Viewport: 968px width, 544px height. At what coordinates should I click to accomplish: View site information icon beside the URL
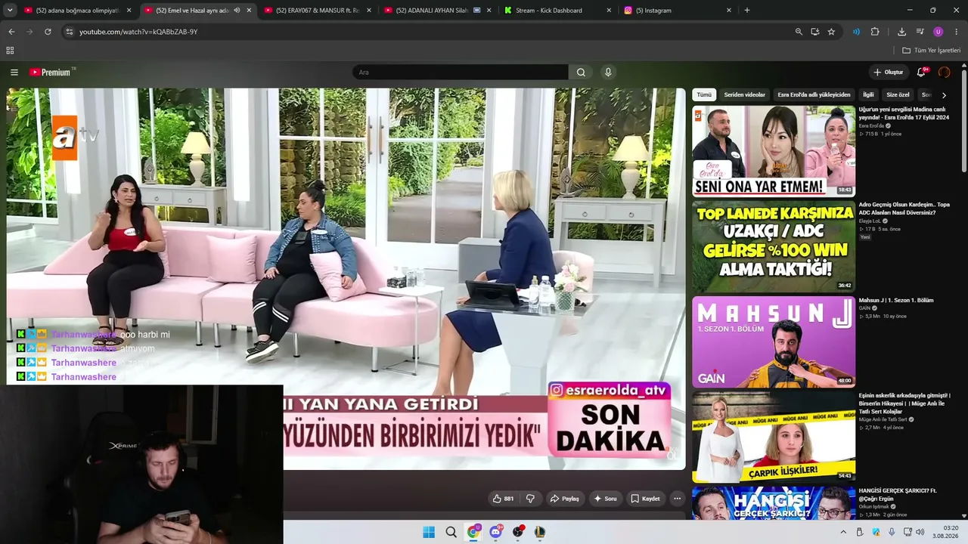point(69,32)
